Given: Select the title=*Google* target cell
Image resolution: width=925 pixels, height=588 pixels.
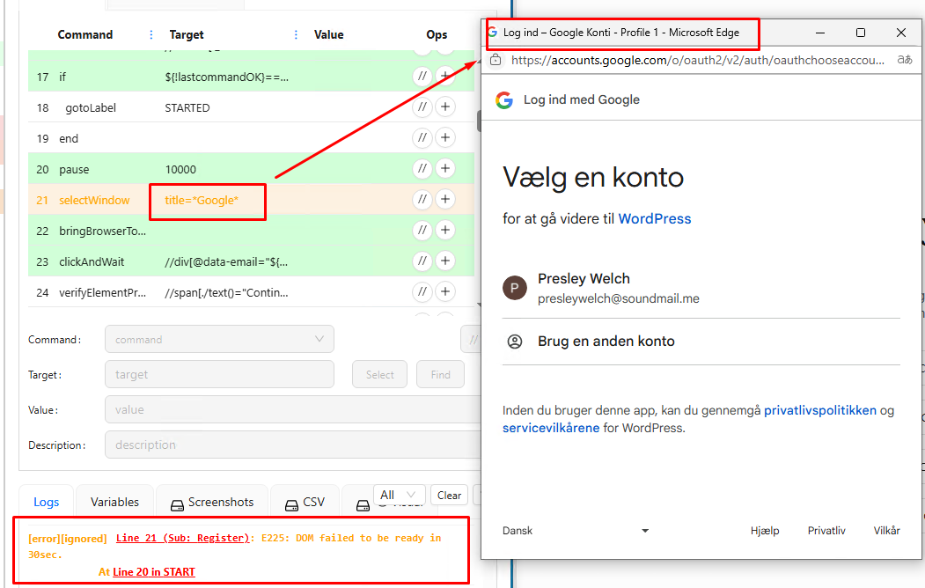Looking at the screenshot, I should point(202,201).
